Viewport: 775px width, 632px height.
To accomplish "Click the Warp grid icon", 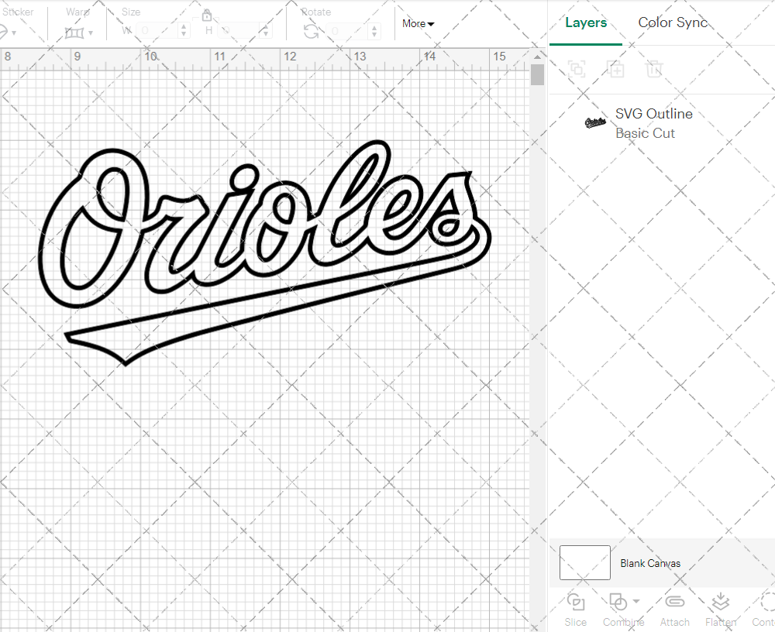I will [x=74, y=33].
